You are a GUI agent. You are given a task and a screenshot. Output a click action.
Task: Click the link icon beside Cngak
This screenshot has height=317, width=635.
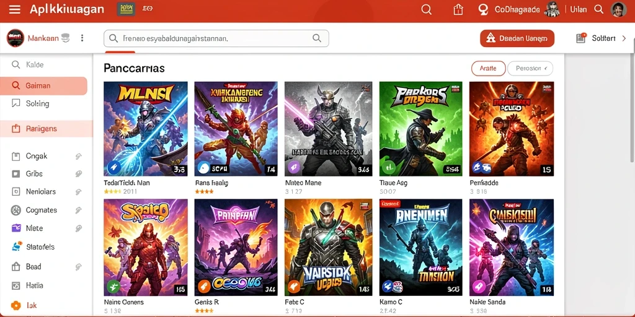point(79,157)
